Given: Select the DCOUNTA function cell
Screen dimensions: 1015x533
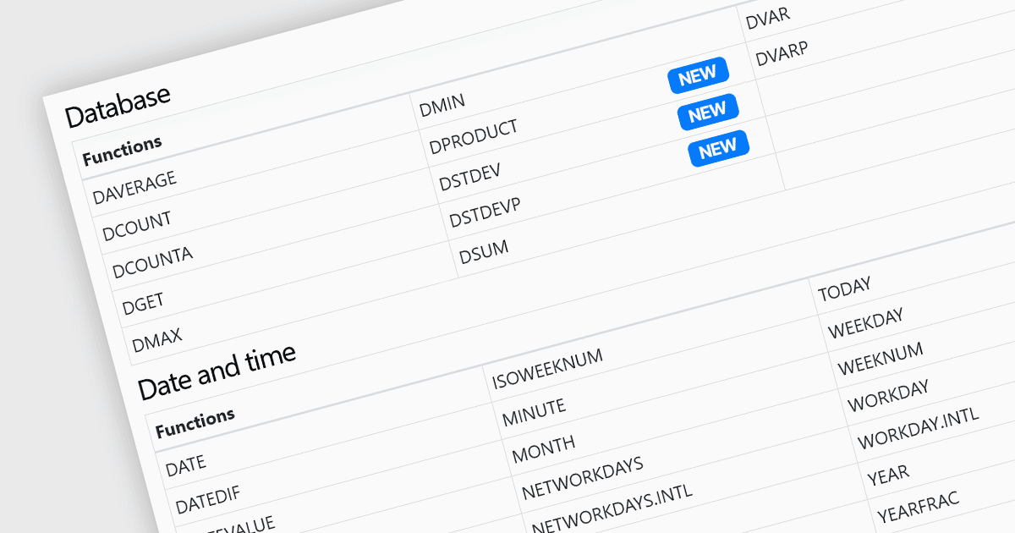Looking at the screenshot, I should [x=152, y=263].
